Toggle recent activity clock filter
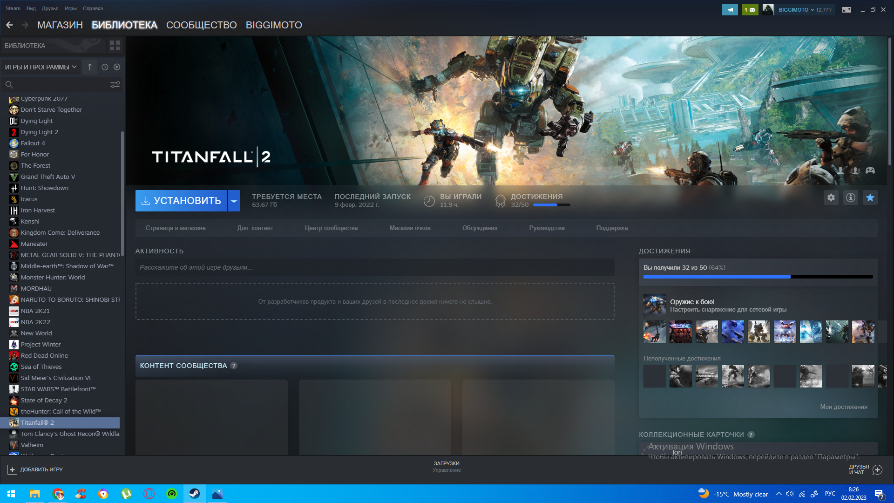This screenshot has width=894, height=503. (105, 67)
